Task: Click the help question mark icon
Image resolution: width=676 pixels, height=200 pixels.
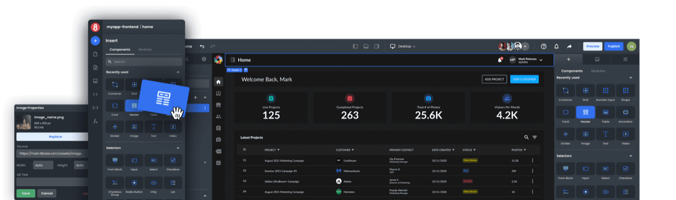Action: coord(544,46)
